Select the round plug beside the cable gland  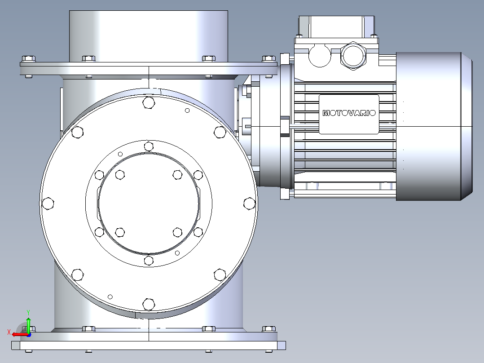tap(320, 56)
